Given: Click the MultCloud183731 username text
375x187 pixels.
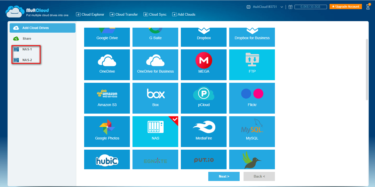Looking at the screenshot, I should (x=265, y=7).
